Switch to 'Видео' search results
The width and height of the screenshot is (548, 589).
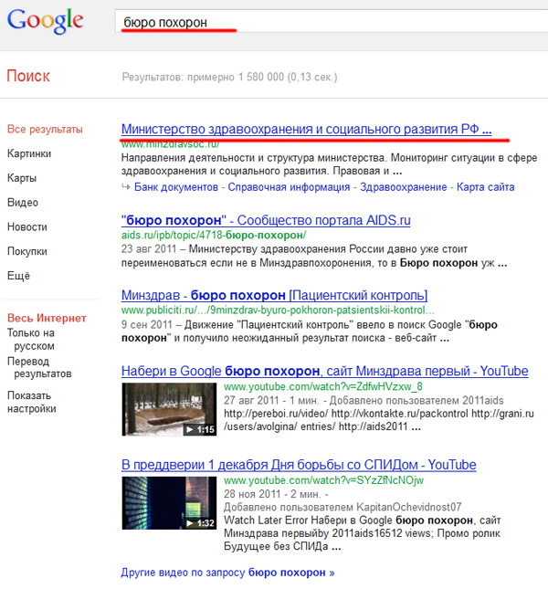(23, 203)
